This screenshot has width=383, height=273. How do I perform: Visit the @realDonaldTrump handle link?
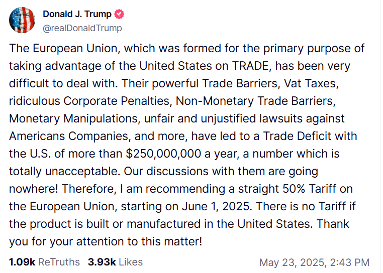(x=82, y=28)
